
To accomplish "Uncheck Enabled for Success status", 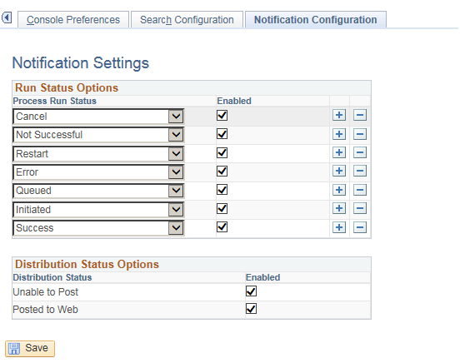I will (222, 227).
